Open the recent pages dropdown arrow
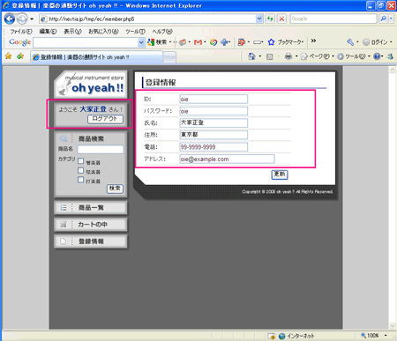 pyautogui.click(x=32, y=19)
